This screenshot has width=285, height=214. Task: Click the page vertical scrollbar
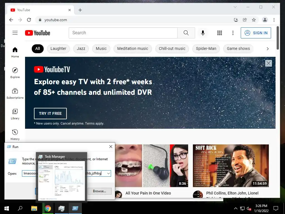pos(277,38)
